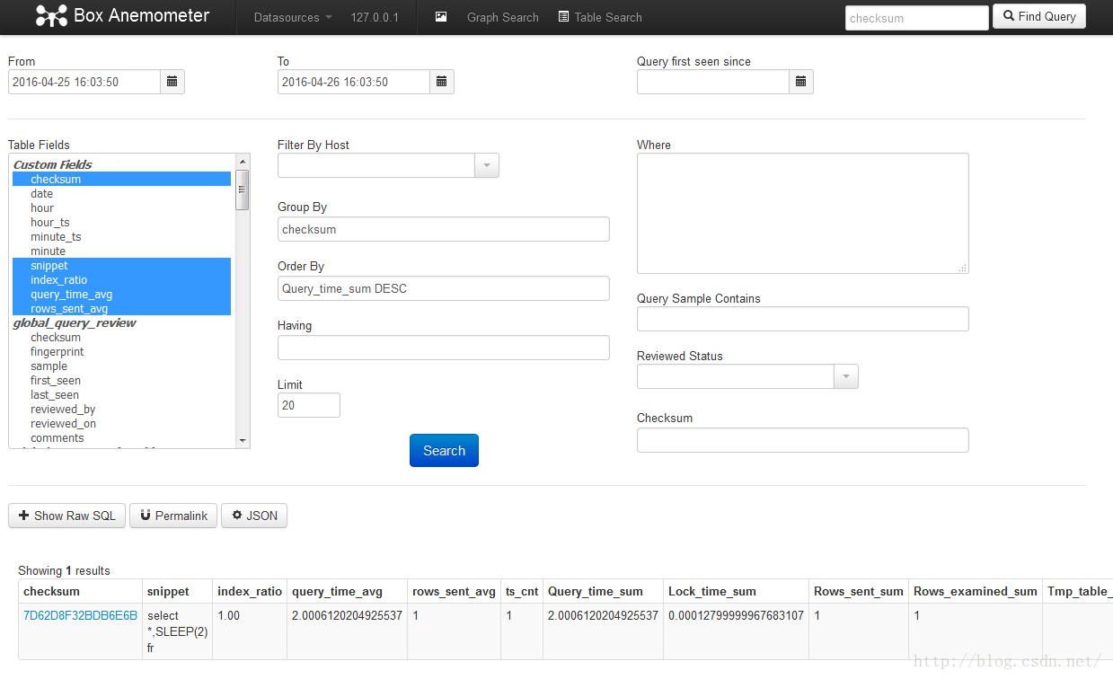Click the From date input field
Screen dimensions: 1113x679
(x=84, y=82)
